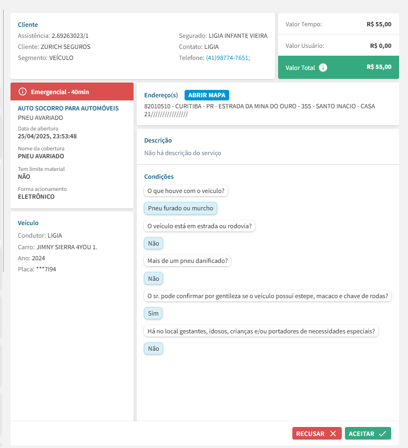Click the 'Sim' answer for estepe question
The height and width of the screenshot is (448, 408).
coord(153,313)
